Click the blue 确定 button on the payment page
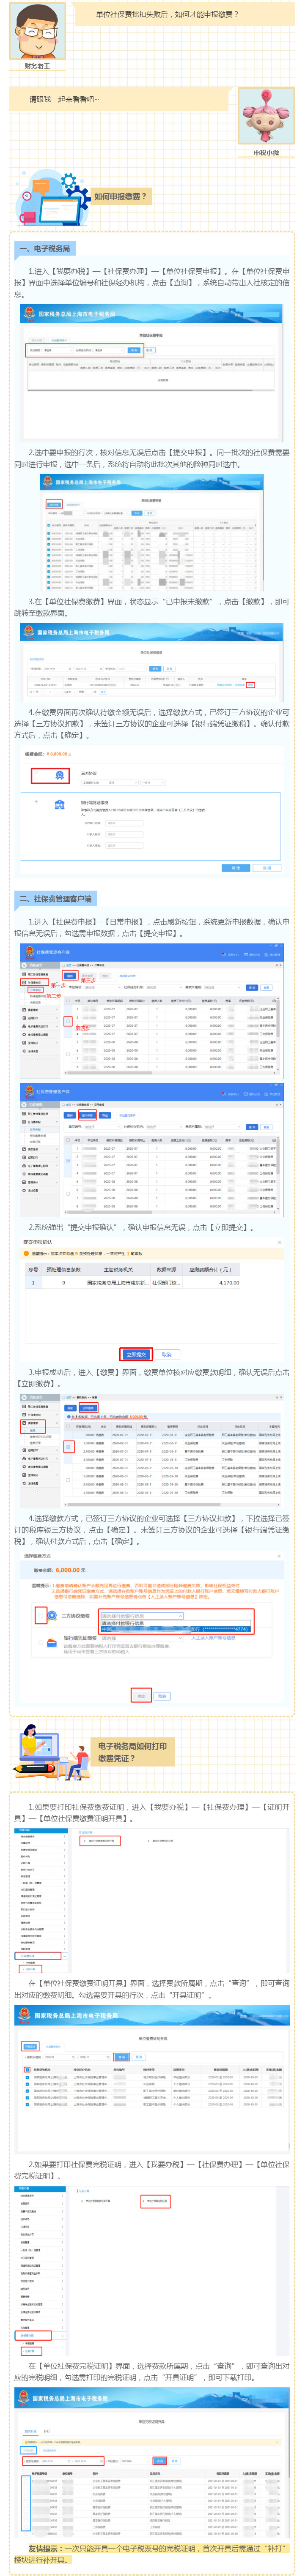The image size is (305, 2576). point(236,868)
